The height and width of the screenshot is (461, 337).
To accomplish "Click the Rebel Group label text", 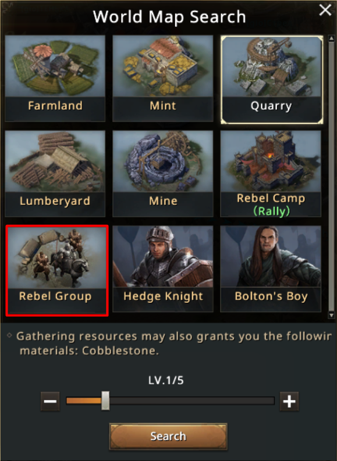I will (55, 296).
